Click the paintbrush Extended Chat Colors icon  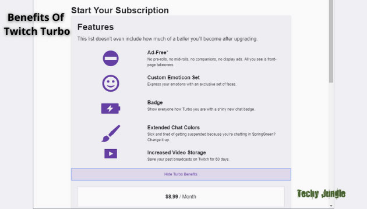click(111, 133)
